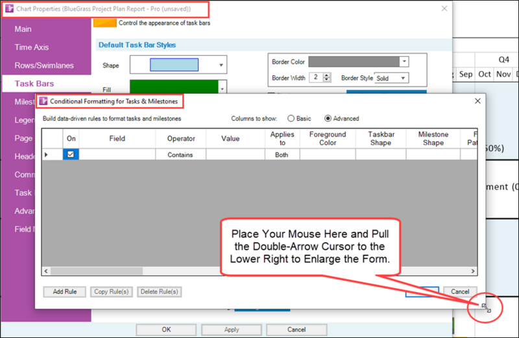Click the left arrow of the horizontal scrollbar
This screenshot has height=338, width=519.
pyautogui.click(x=46, y=271)
